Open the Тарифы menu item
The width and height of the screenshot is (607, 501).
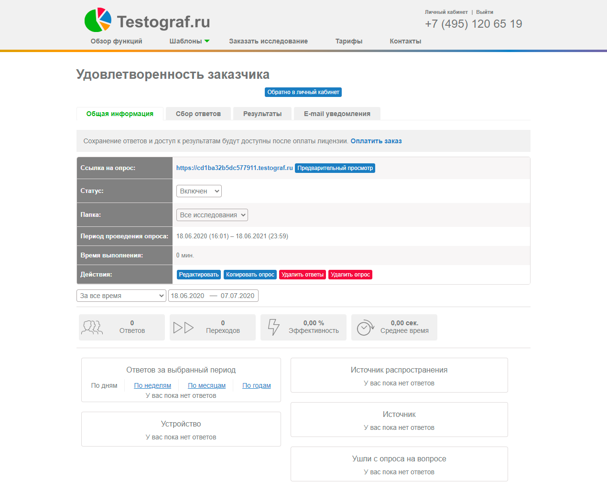[x=348, y=41]
